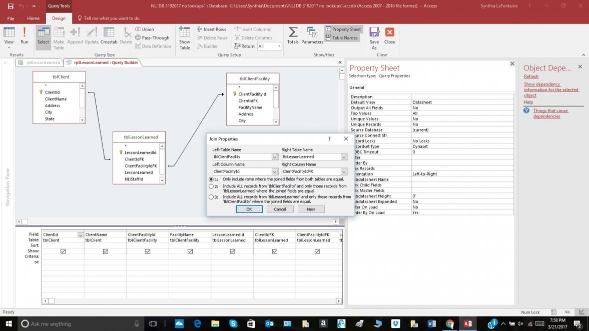Choose the Union query option
This screenshot has width=589, height=331.
coord(145,29)
